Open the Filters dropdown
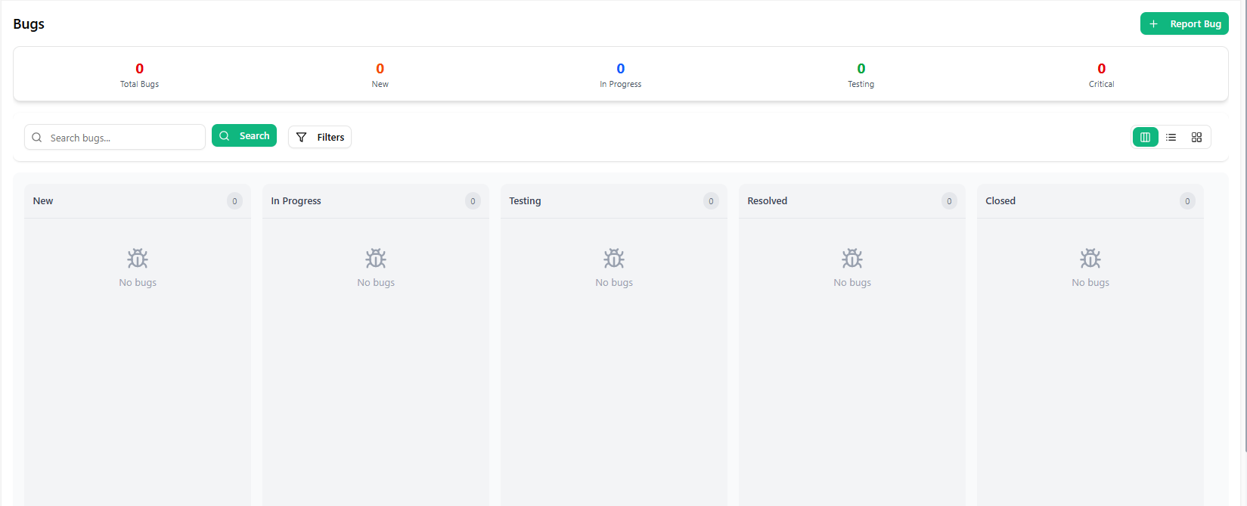The image size is (1247, 506). point(320,137)
